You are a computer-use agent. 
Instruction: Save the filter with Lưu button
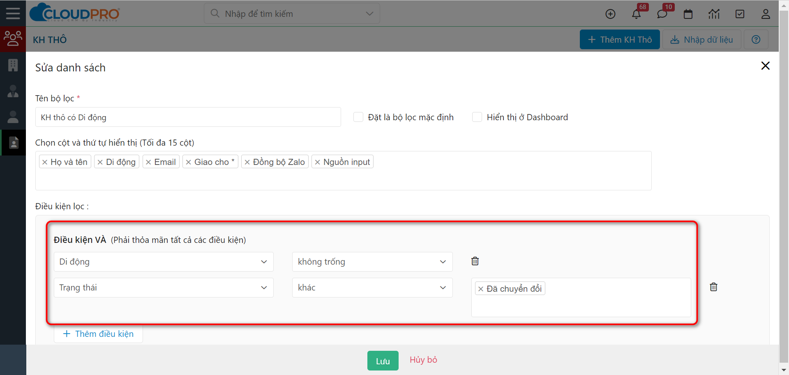(x=383, y=361)
